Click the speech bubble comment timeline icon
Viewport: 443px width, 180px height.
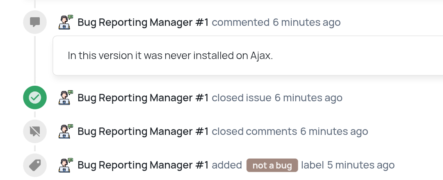35,22
